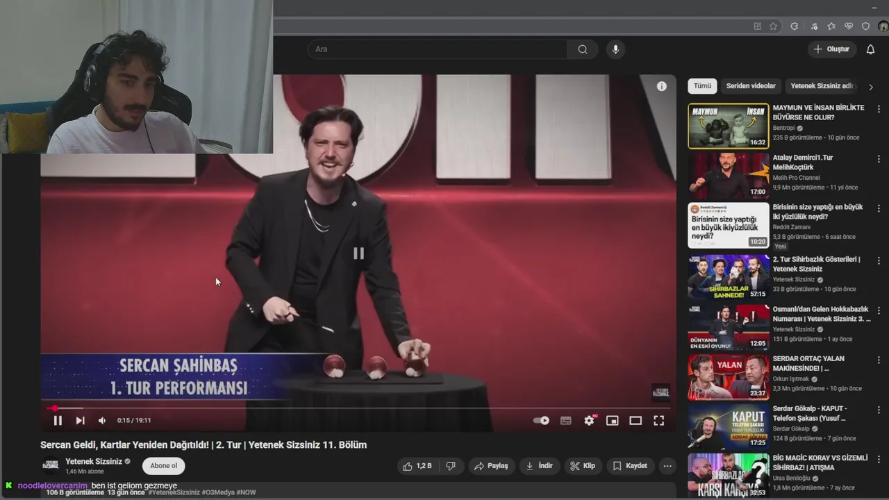Switch to miniplayer mode

click(612, 420)
